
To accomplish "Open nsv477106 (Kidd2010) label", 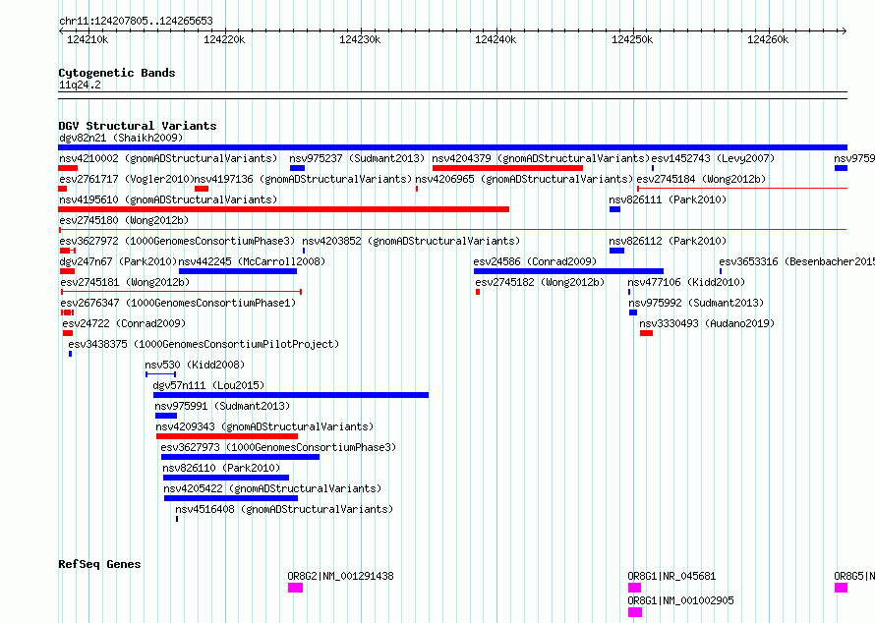I will (x=686, y=282).
